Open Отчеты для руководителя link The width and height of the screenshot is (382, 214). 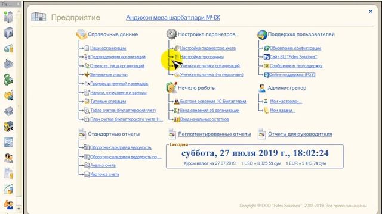(x=300, y=134)
